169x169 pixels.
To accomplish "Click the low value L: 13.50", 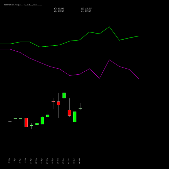I will 86,11.
